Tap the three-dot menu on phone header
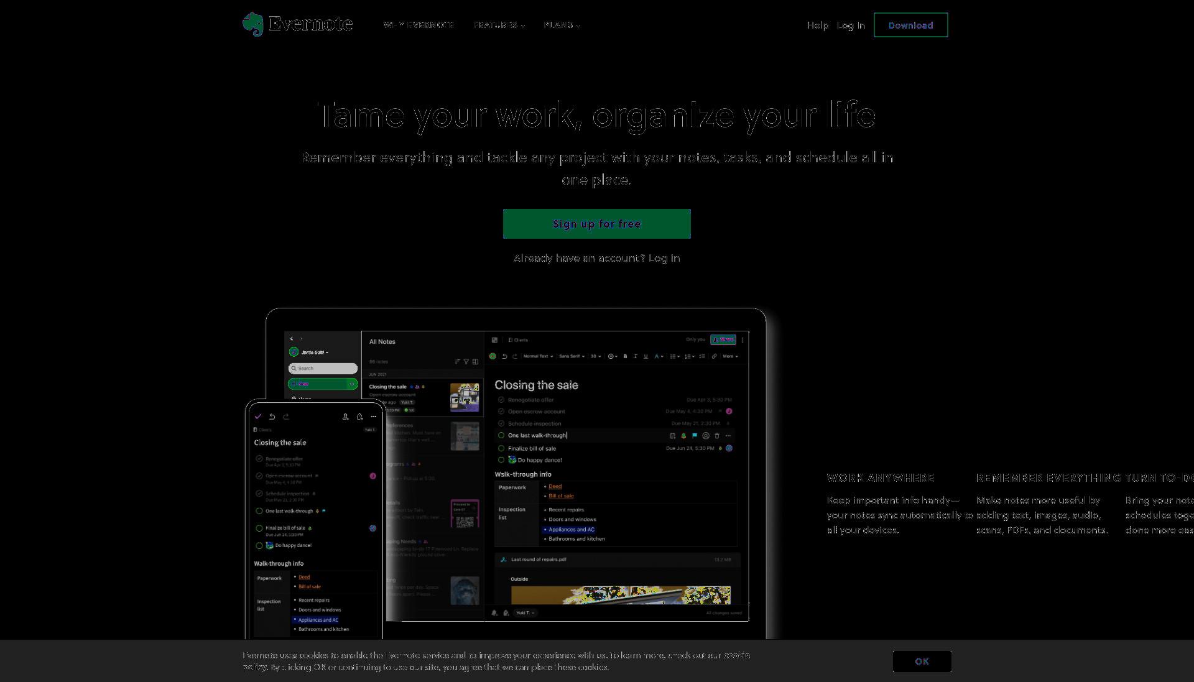The height and width of the screenshot is (682, 1194). [x=373, y=417]
